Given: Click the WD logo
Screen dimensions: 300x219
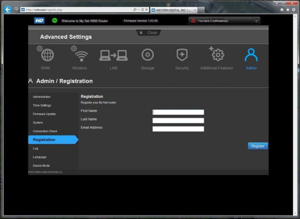Looking at the screenshot, I should [39, 21].
